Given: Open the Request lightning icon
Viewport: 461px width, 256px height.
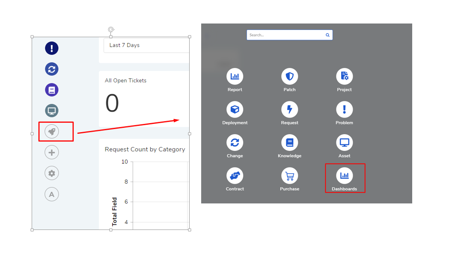Looking at the screenshot, I should click(290, 109).
